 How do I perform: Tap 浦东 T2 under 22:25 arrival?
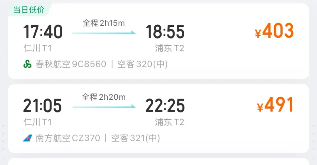pyautogui.click(x=170, y=122)
